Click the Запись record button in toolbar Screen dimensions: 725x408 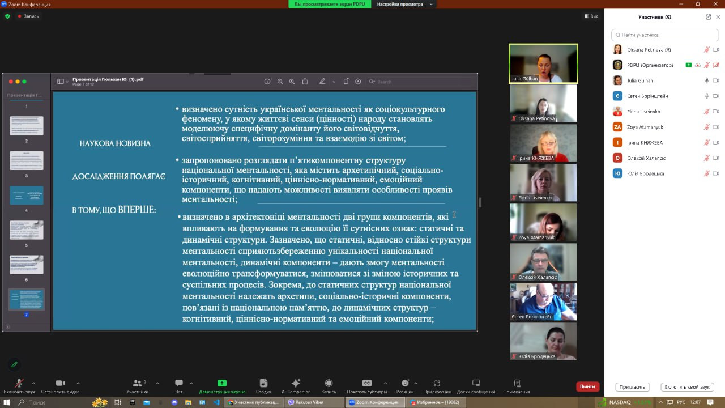[329, 386]
